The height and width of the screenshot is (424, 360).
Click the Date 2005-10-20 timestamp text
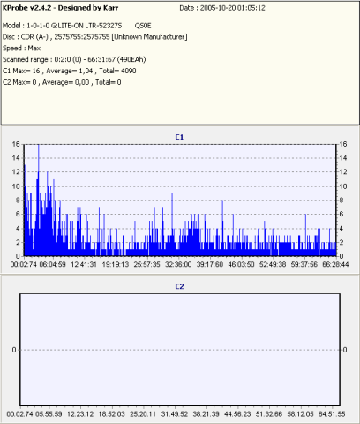pyautogui.click(x=222, y=8)
